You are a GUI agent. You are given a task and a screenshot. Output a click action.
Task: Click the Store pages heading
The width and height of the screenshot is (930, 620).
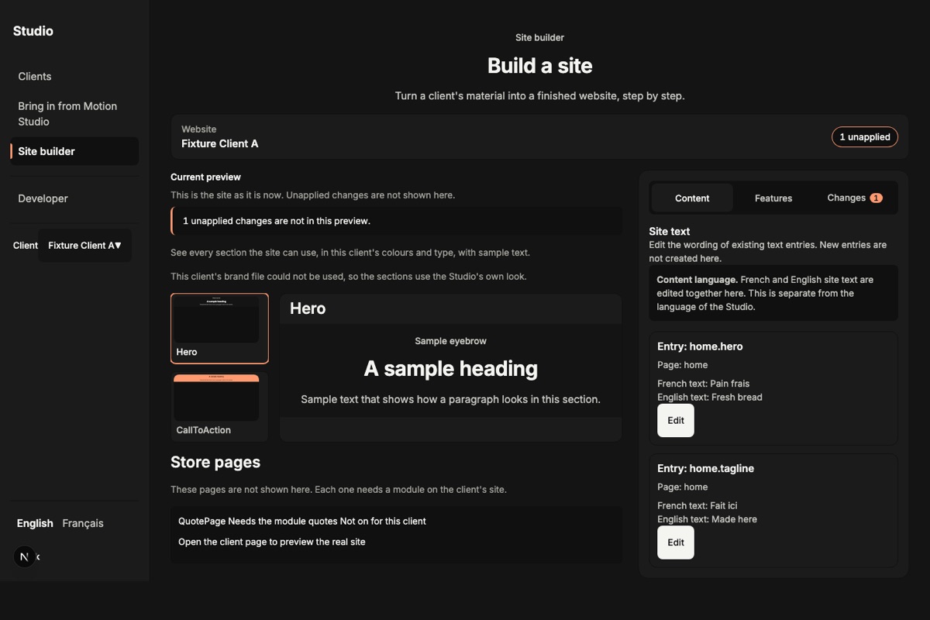[215, 462]
